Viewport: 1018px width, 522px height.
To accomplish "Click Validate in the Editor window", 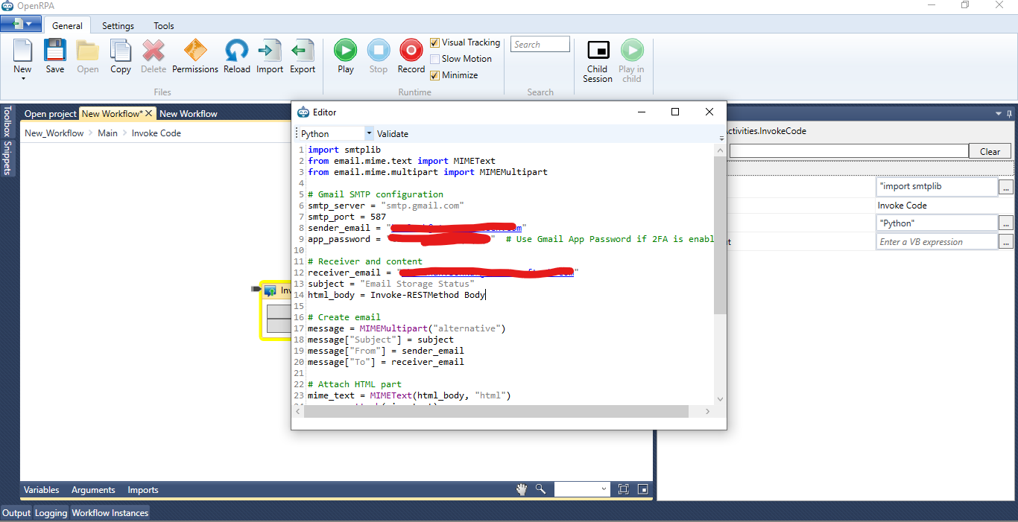I will (393, 133).
